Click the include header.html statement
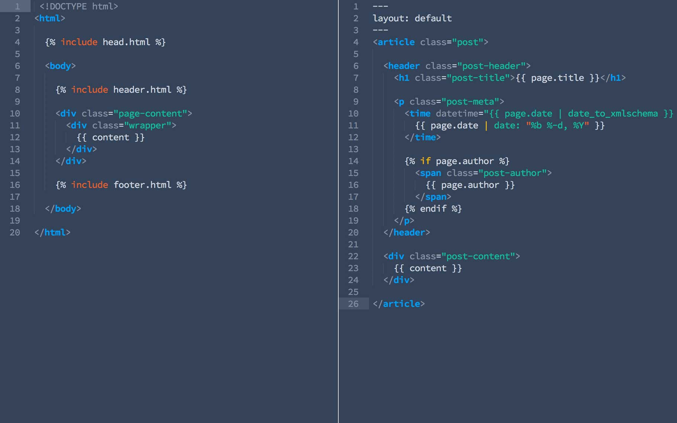677x423 pixels. (121, 90)
